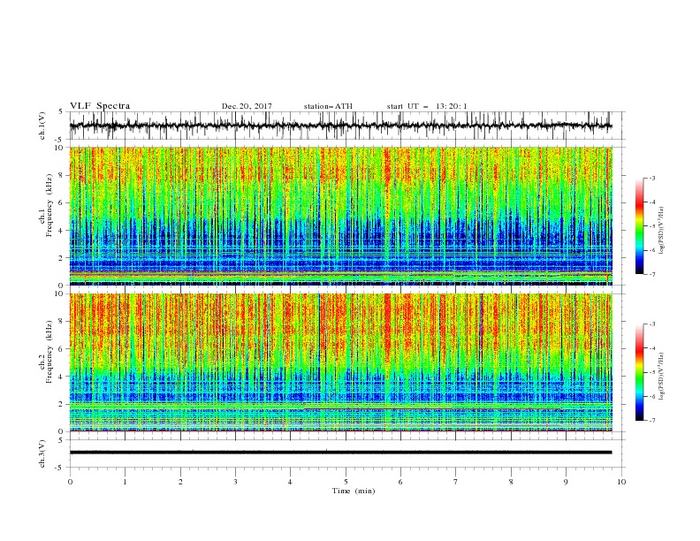
Task: Click the time axis tick label "9"
Action: tap(566, 482)
